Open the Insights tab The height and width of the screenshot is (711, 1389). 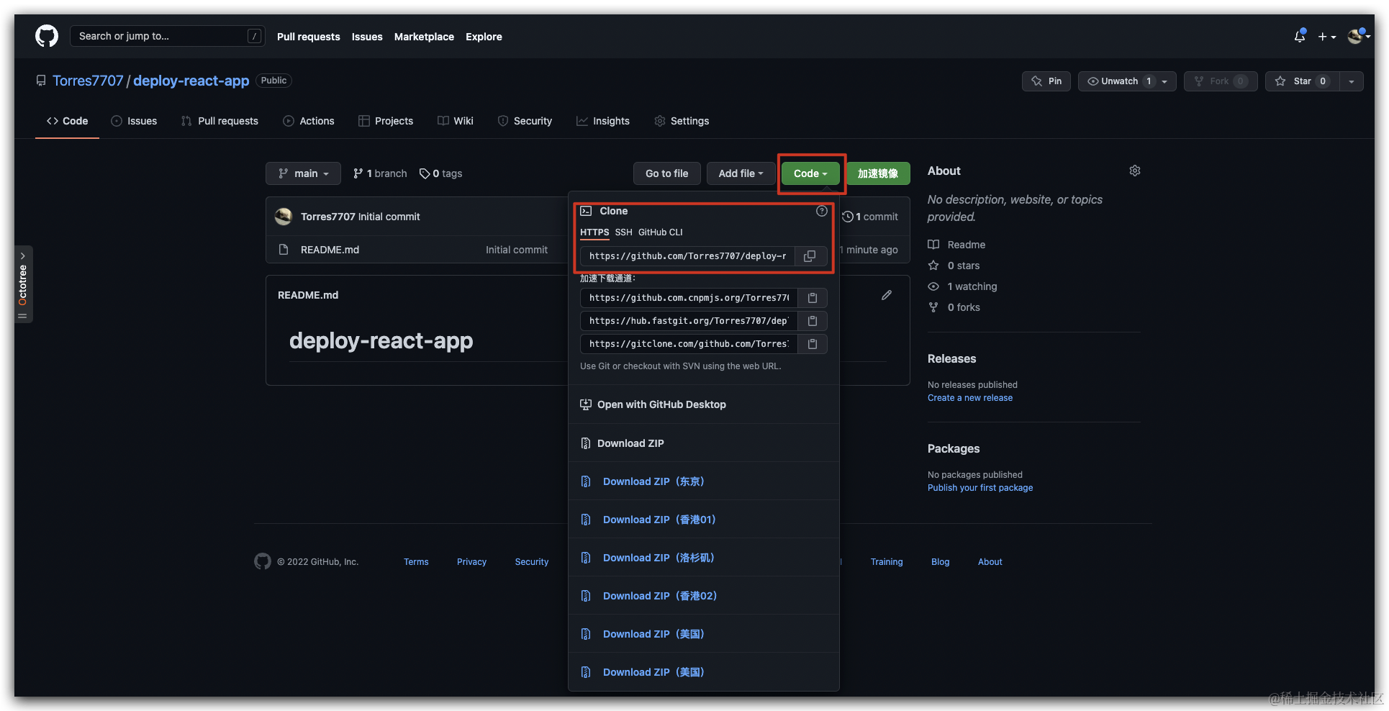[603, 121]
